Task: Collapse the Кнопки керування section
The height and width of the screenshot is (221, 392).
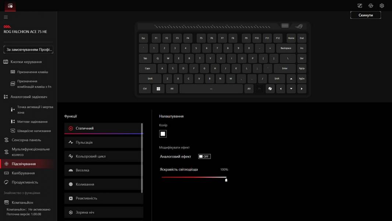Action: tap(26, 62)
